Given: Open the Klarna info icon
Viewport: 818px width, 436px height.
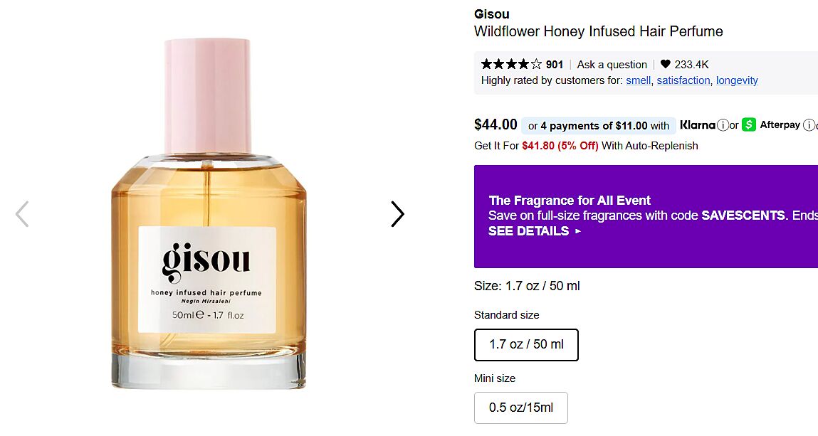Looking at the screenshot, I should coord(723,125).
